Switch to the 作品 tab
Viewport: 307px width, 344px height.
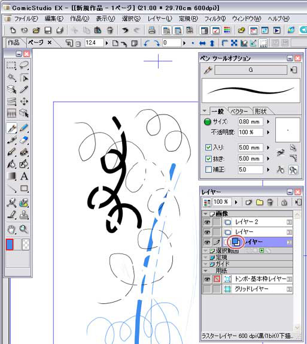point(14,43)
